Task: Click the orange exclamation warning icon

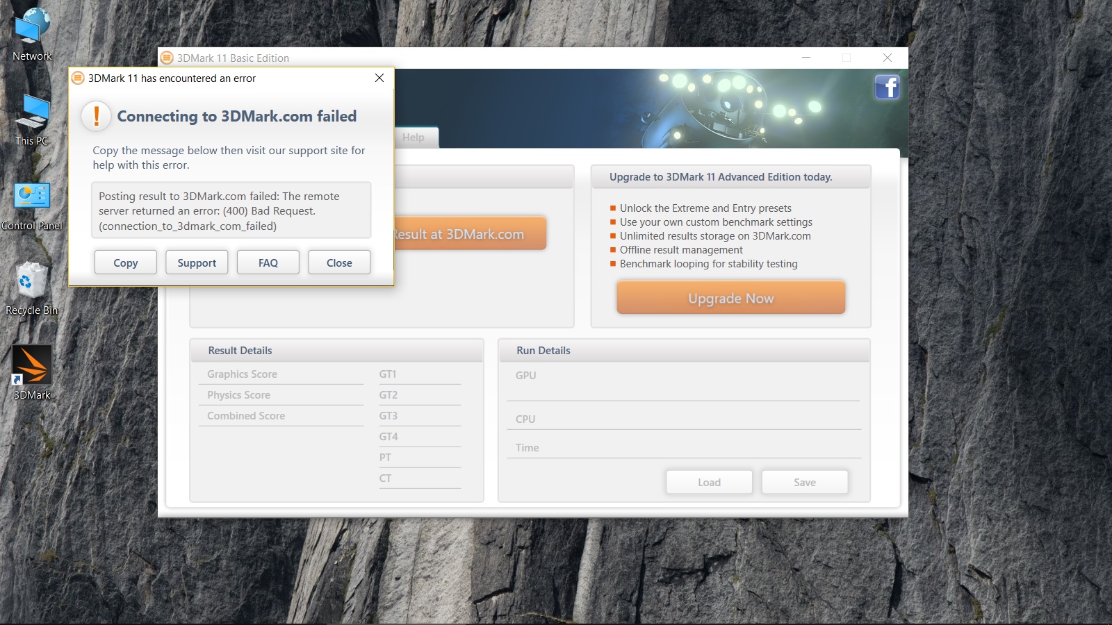Action: click(97, 116)
